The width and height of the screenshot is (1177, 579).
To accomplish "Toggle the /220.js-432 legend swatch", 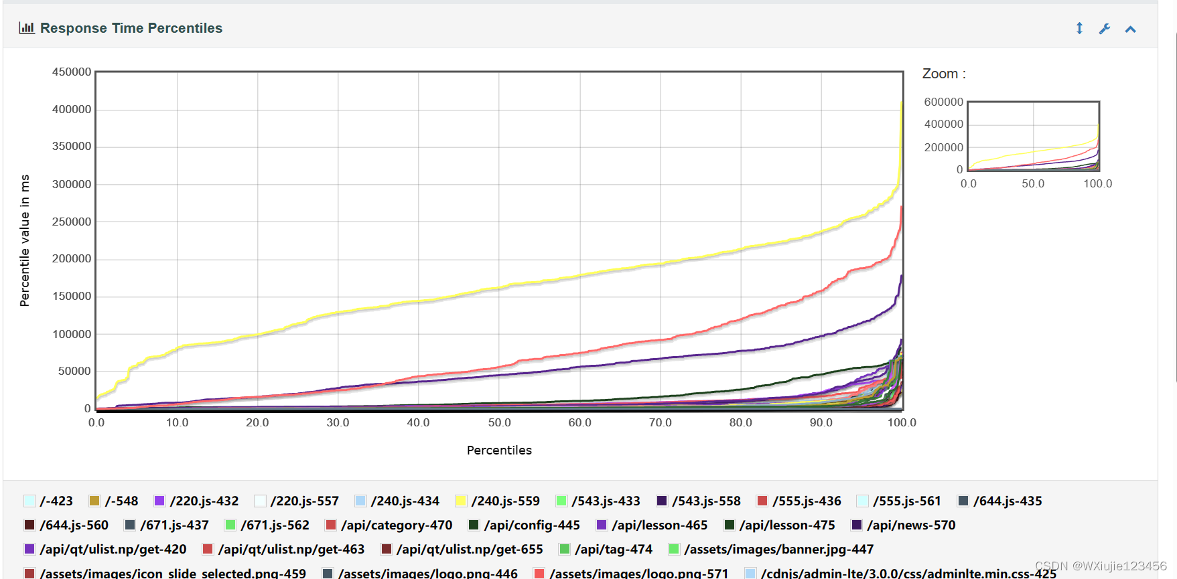I will click(x=159, y=501).
